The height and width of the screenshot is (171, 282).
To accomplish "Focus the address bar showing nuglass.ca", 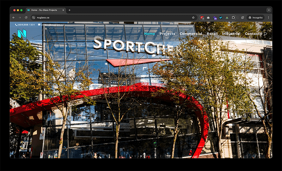I will click(106, 17).
